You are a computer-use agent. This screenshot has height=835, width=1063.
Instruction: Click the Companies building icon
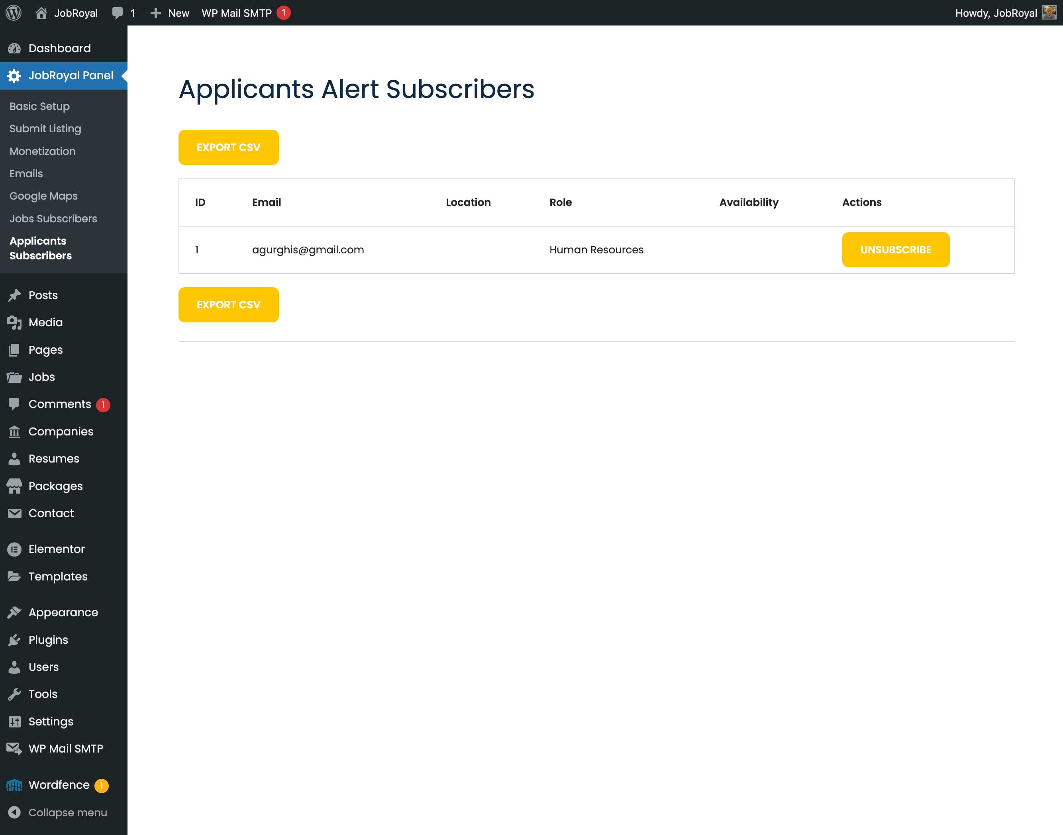(14, 432)
